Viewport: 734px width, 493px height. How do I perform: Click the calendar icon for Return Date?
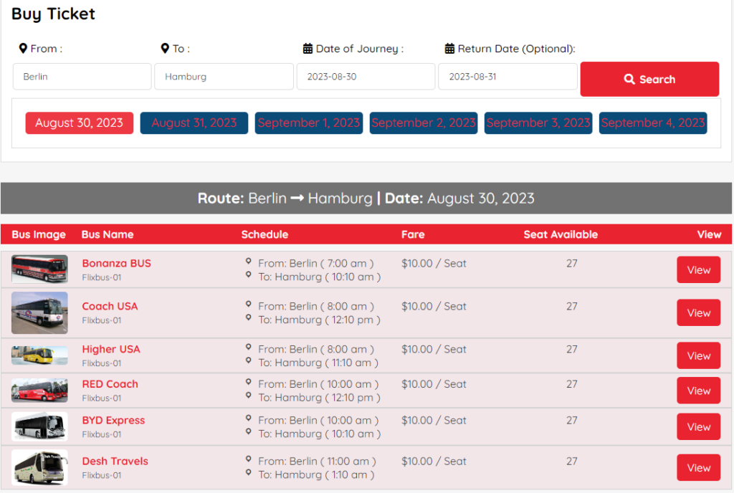(449, 49)
